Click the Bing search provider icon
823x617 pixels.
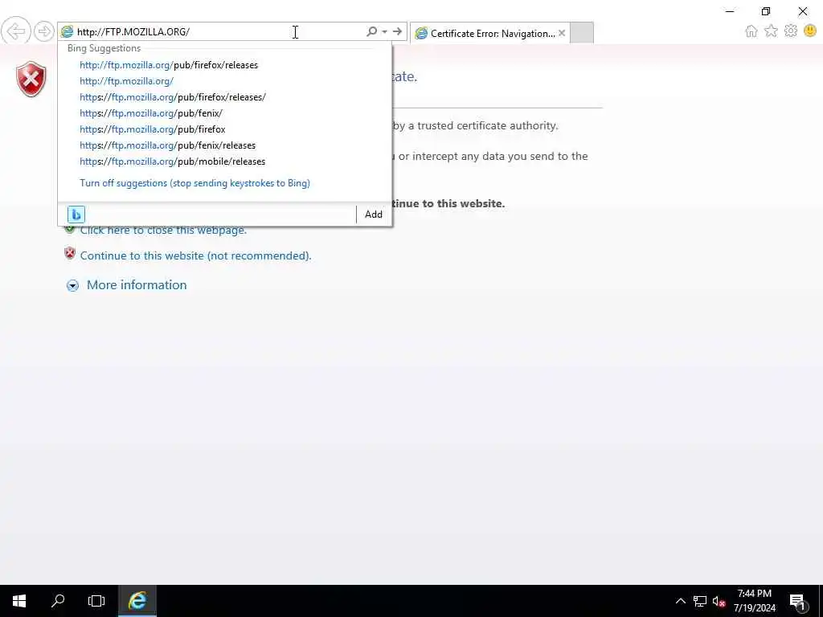point(76,214)
